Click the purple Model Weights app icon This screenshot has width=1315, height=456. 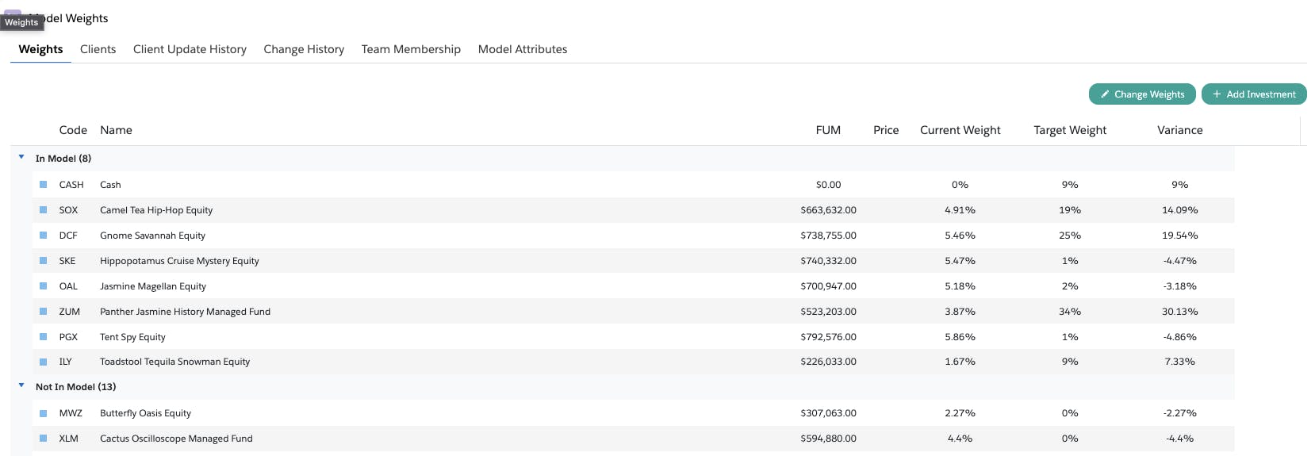pos(13,12)
